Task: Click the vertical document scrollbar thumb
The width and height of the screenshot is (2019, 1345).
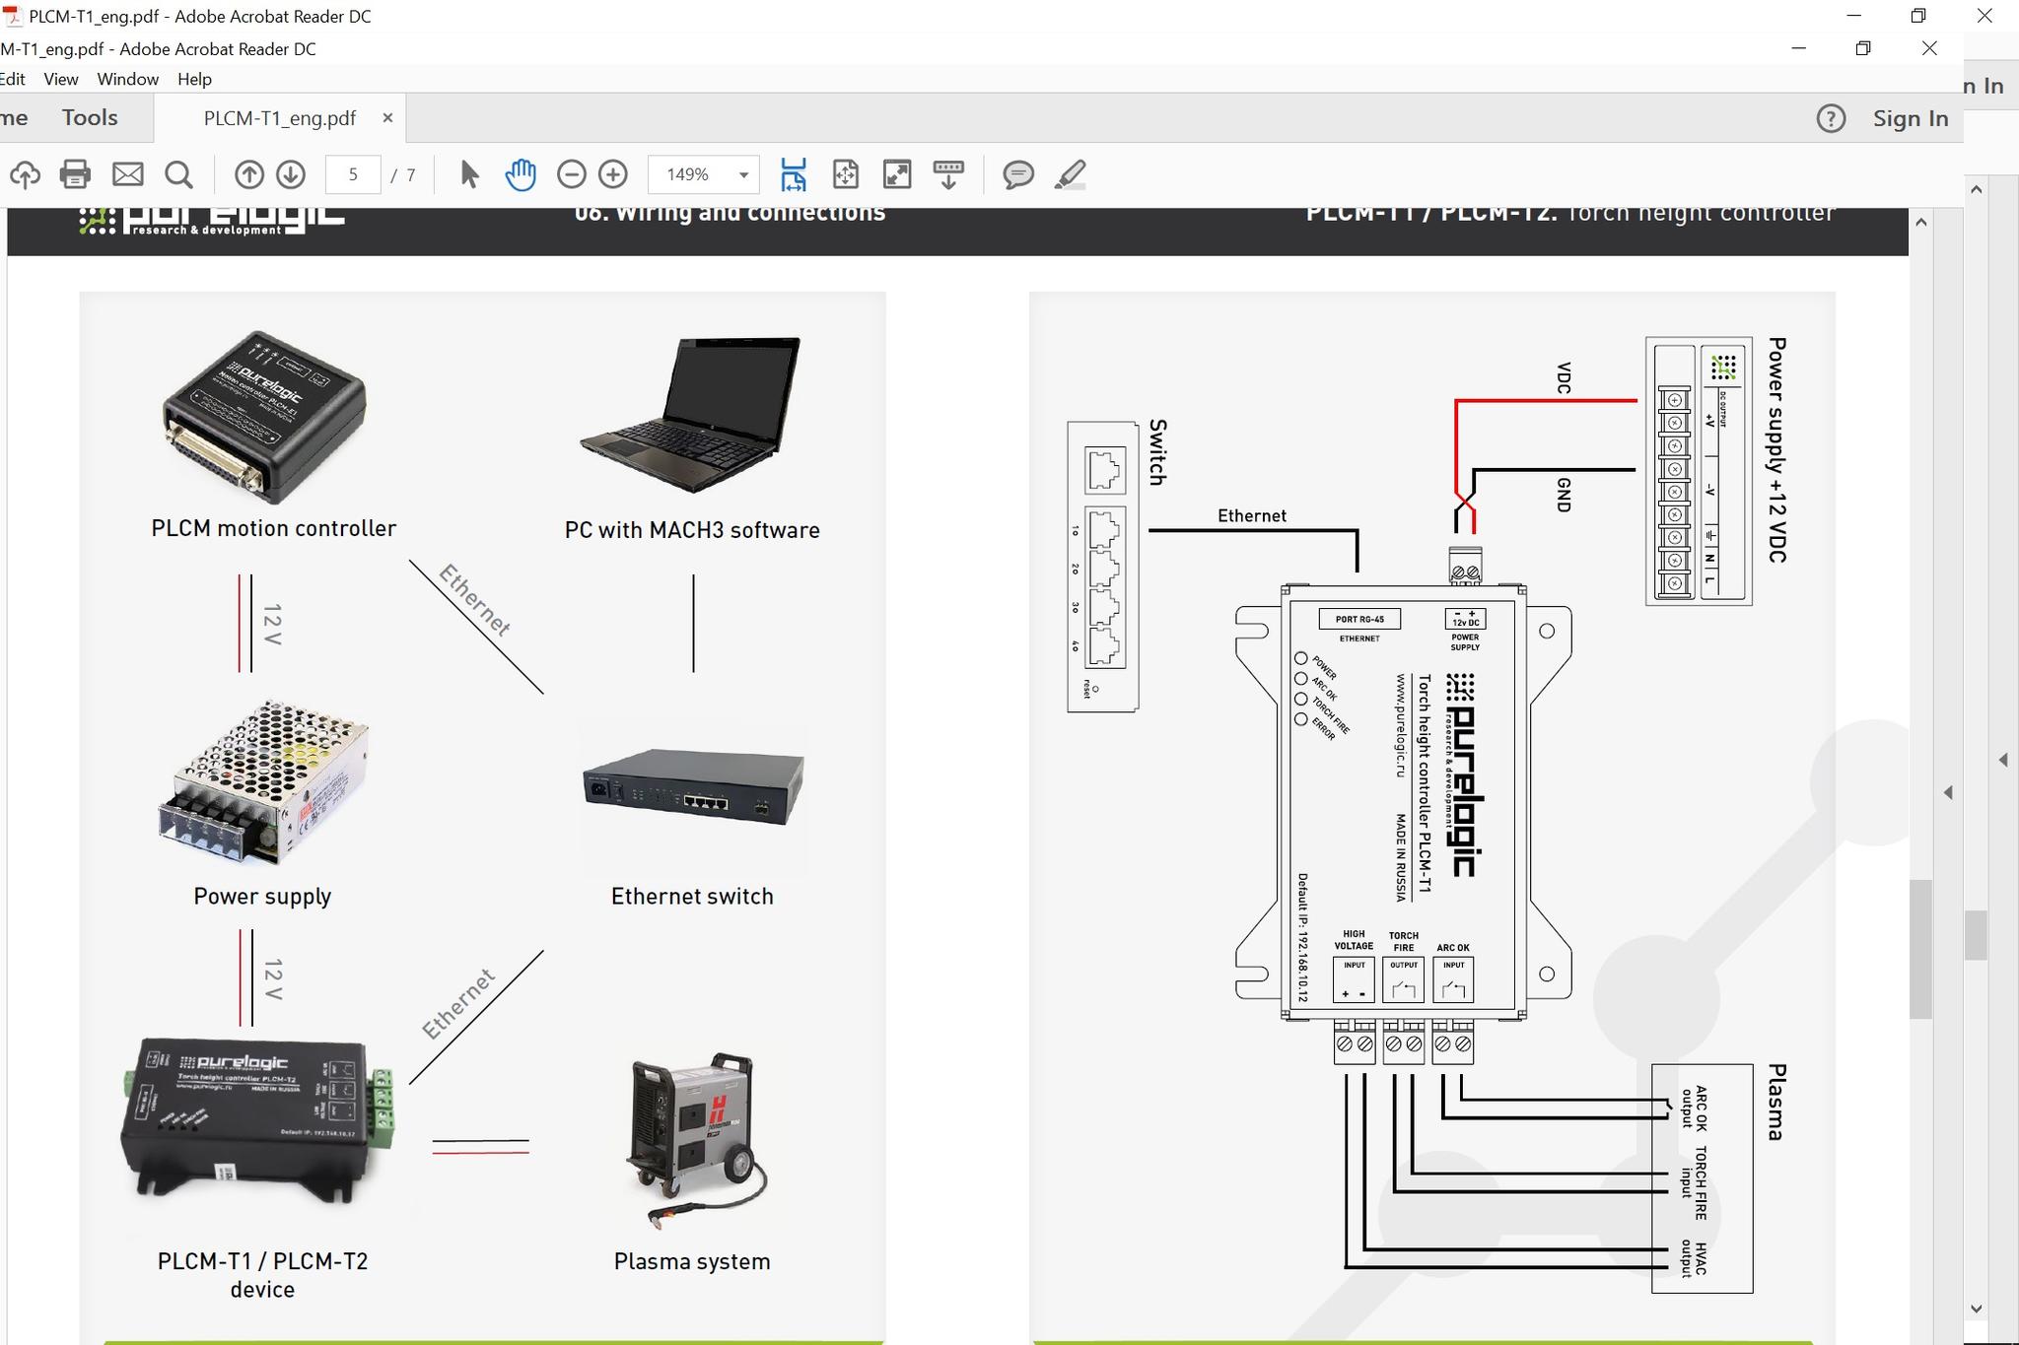Action: coord(1919,948)
